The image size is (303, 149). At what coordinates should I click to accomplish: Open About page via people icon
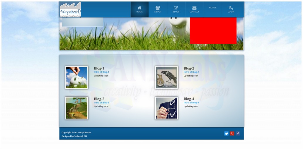pyautogui.click(x=158, y=8)
